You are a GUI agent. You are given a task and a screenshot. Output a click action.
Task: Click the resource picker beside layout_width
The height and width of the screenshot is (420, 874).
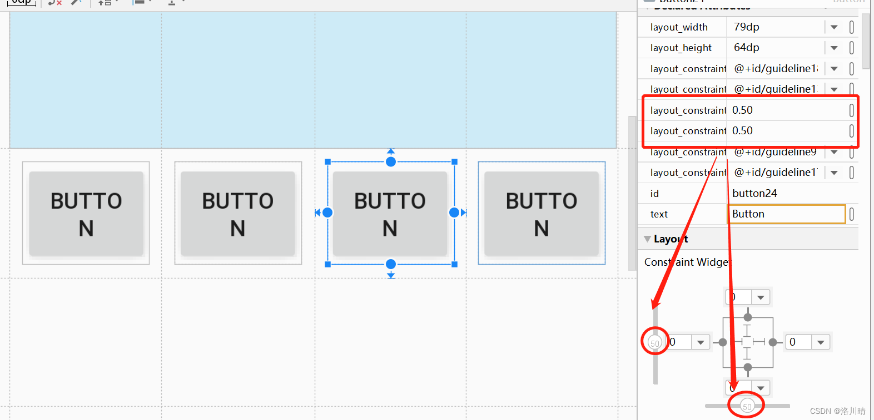pos(851,26)
